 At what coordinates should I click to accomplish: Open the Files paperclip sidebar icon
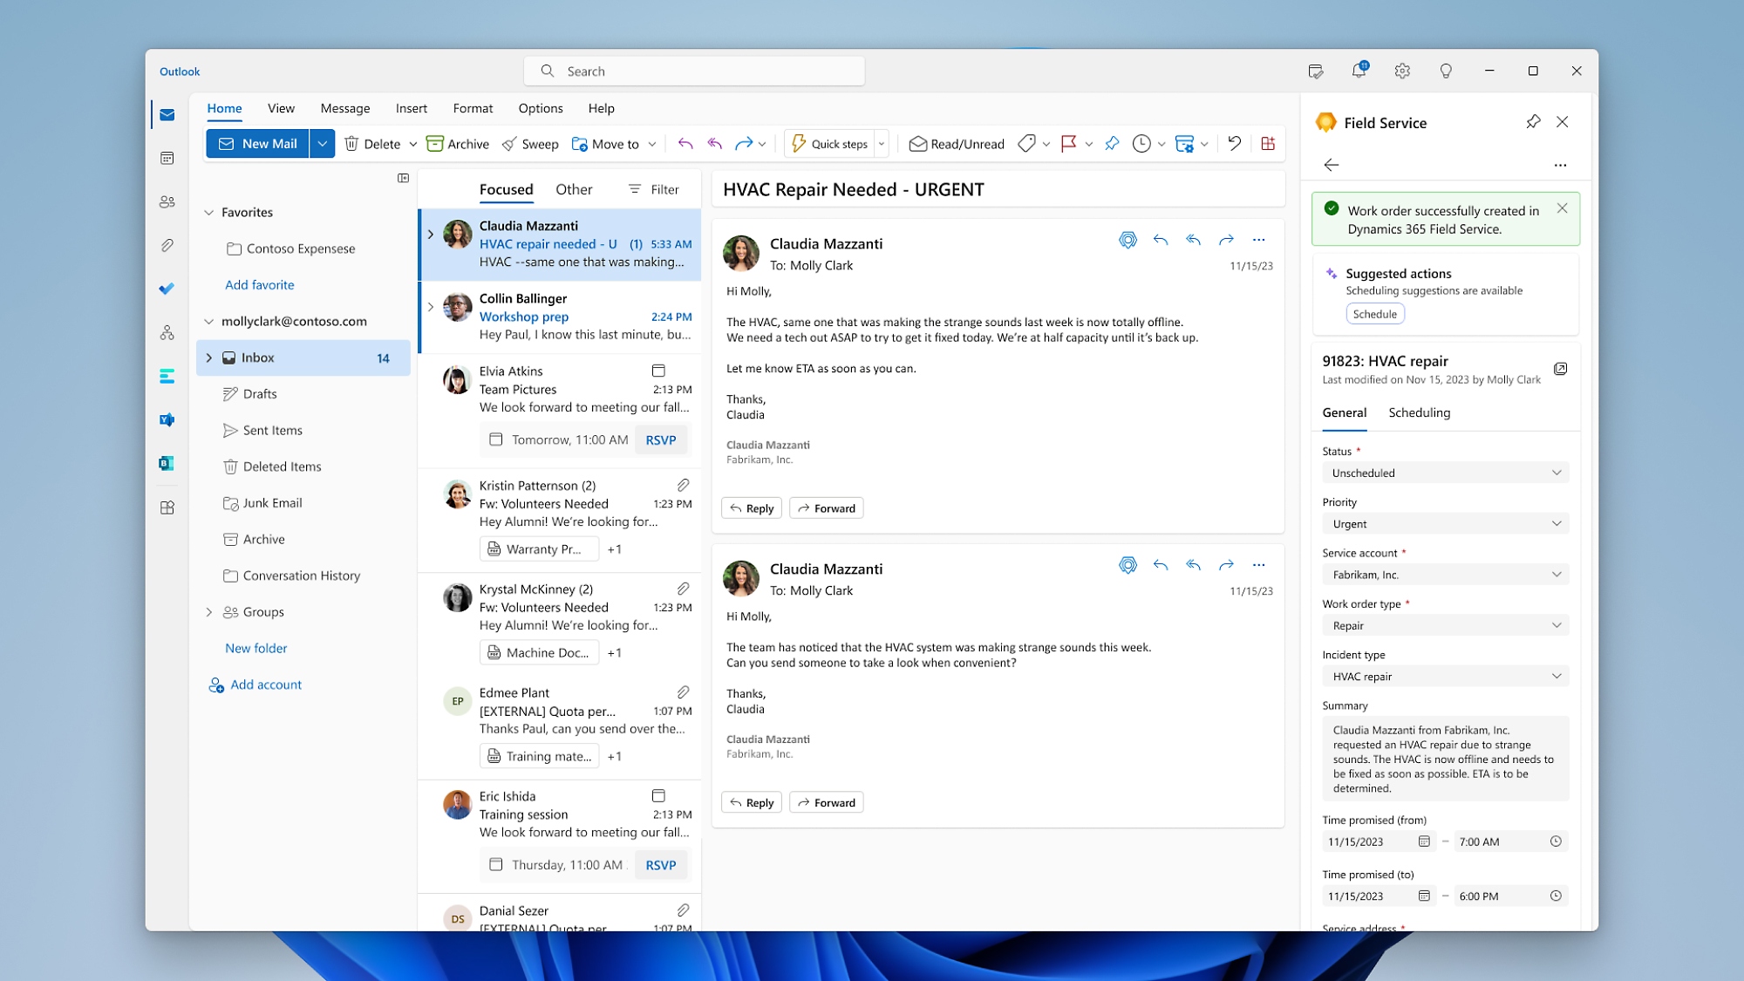point(167,245)
